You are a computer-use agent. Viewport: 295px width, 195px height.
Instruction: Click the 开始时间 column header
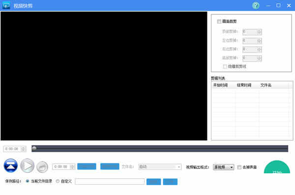pos(224,85)
